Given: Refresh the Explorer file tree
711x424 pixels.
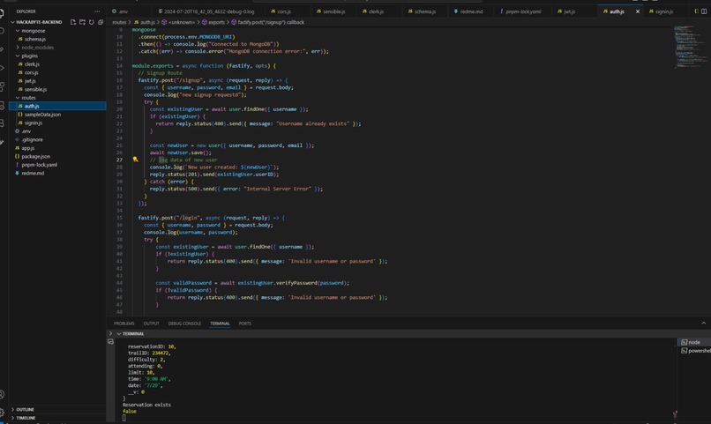Looking at the screenshot, I should pos(91,22).
